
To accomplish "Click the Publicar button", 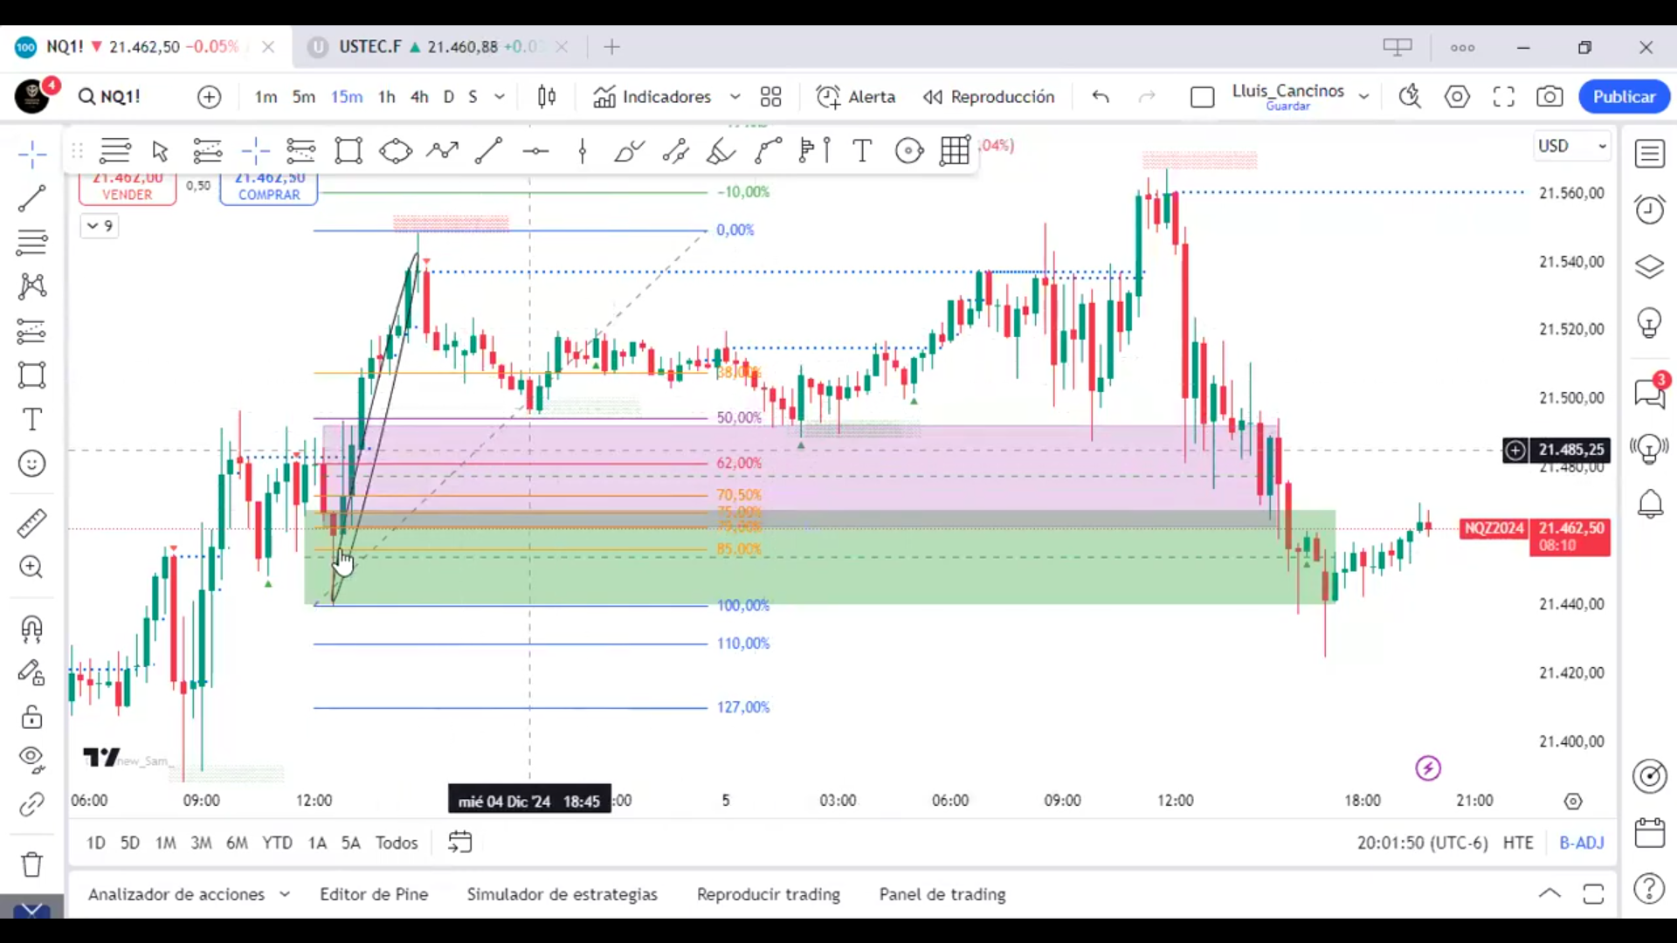I will click(x=1624, y=97).
